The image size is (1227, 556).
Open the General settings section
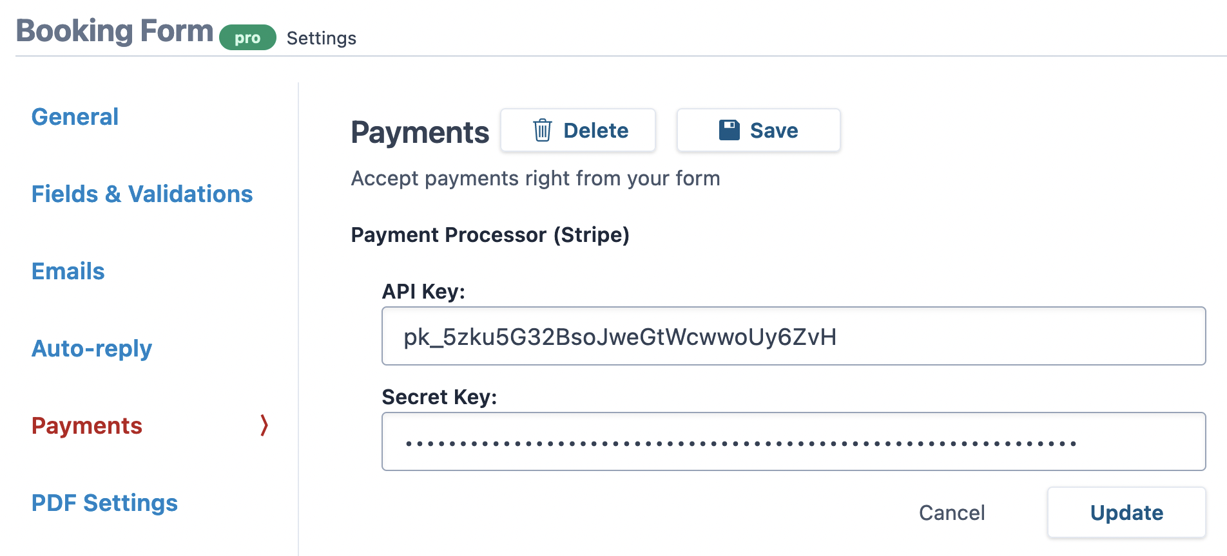pos(75,117)
